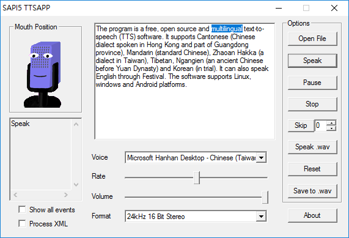Click the Speak button
Viewport: 349px width, 238px height.
312,61
